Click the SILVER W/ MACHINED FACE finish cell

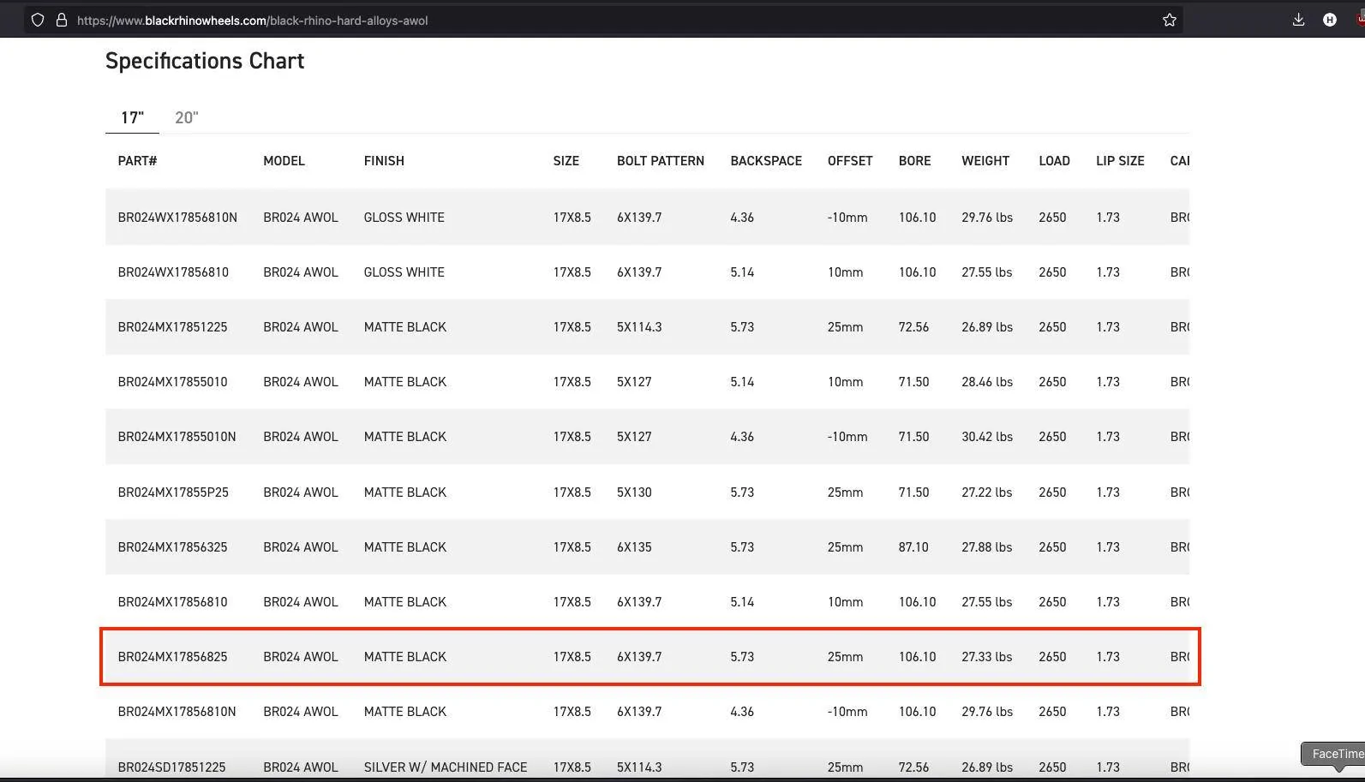point(446,767)
